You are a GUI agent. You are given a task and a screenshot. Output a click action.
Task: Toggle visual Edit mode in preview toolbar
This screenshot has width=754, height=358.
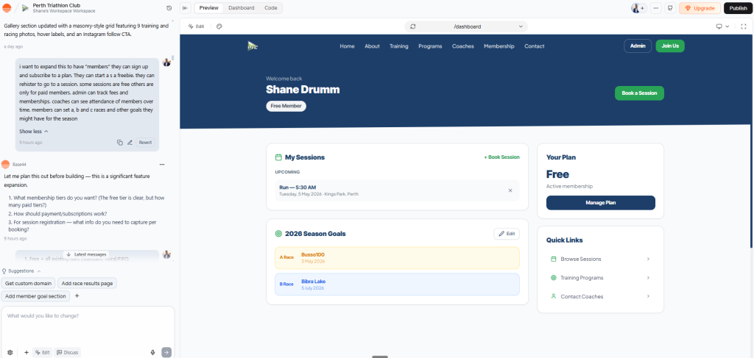click(196, 26)
